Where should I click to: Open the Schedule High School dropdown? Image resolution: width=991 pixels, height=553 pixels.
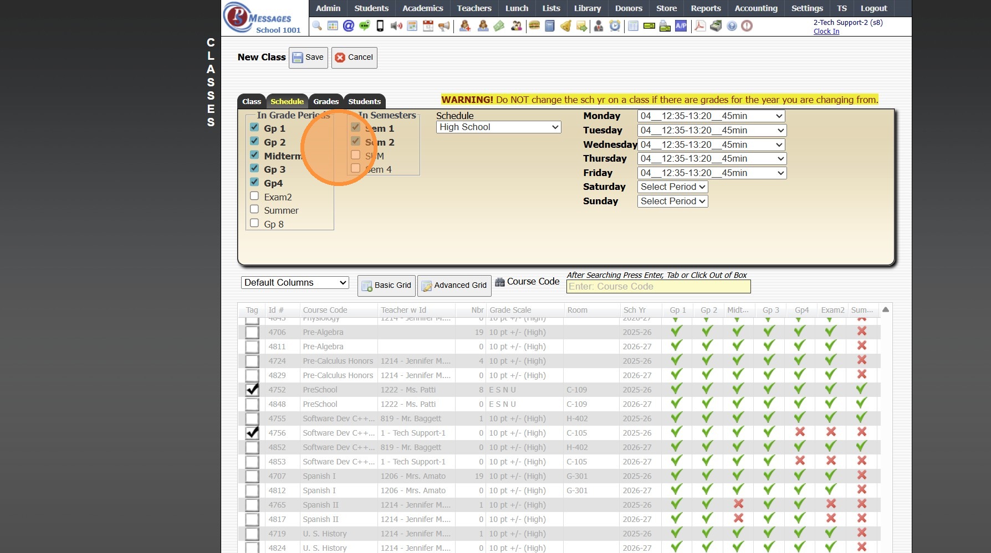[x=498, y=127]
